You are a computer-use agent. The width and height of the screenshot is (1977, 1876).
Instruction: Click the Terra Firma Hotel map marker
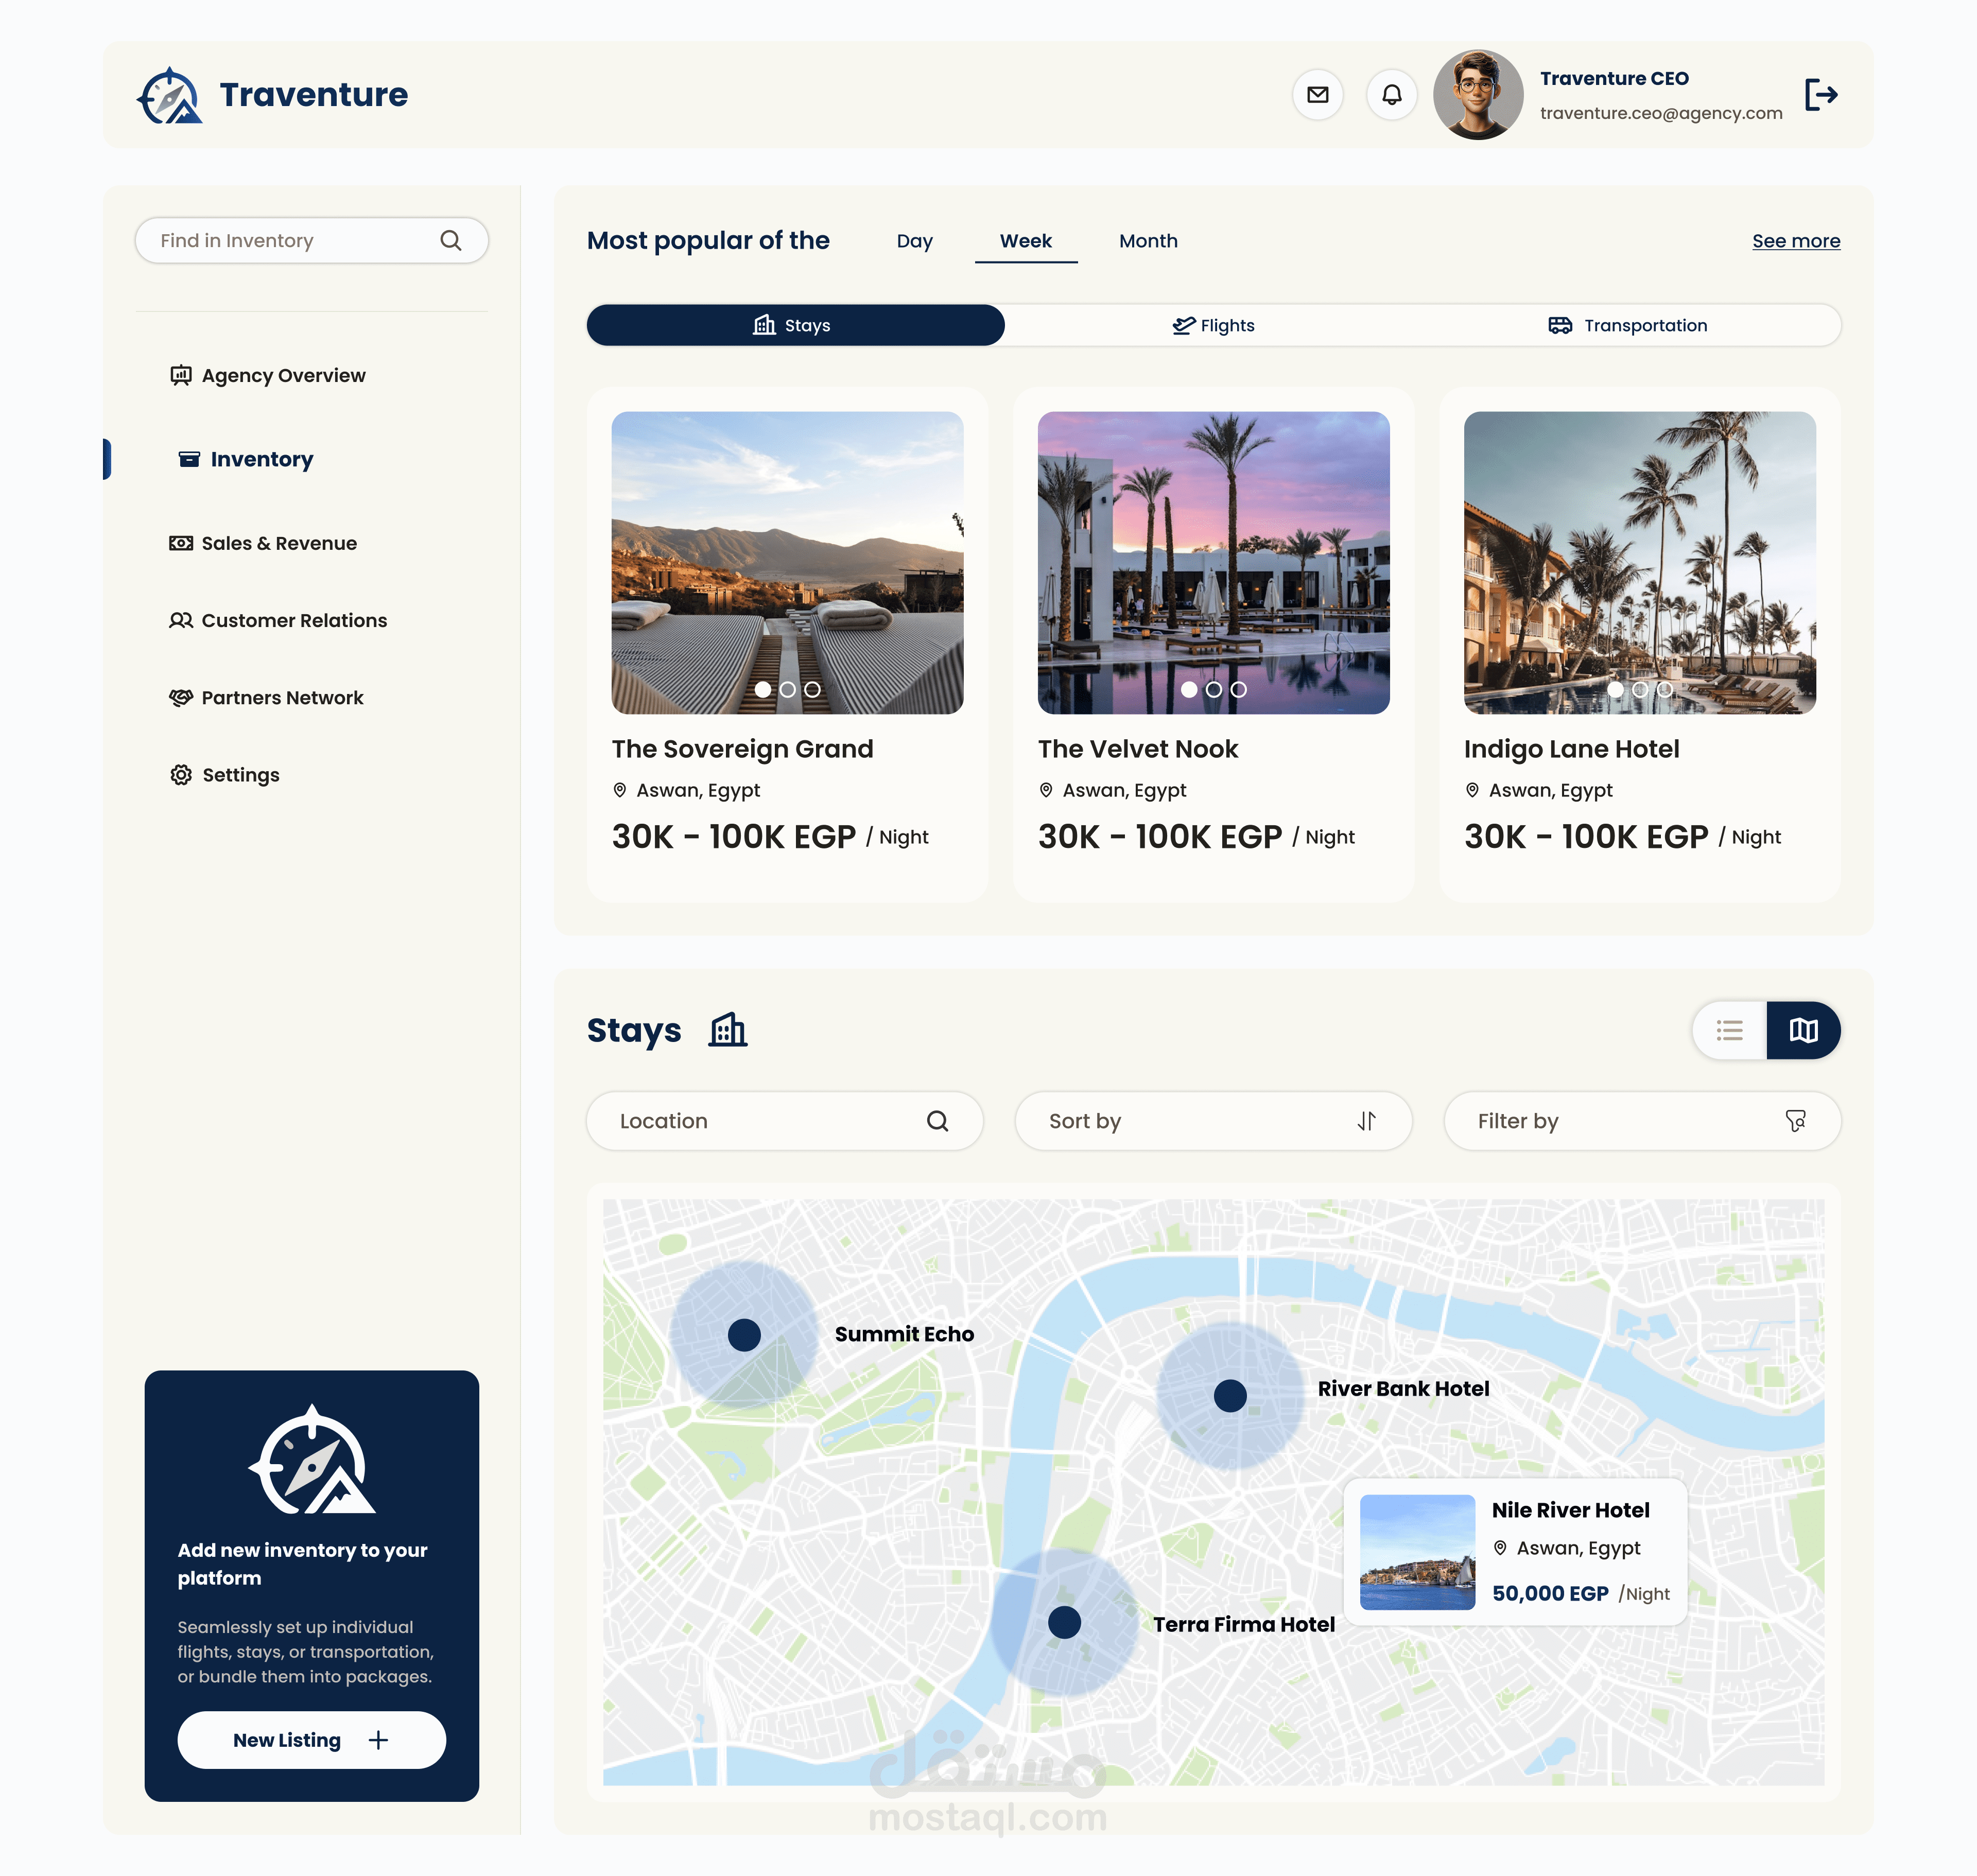[1064, 1622]
